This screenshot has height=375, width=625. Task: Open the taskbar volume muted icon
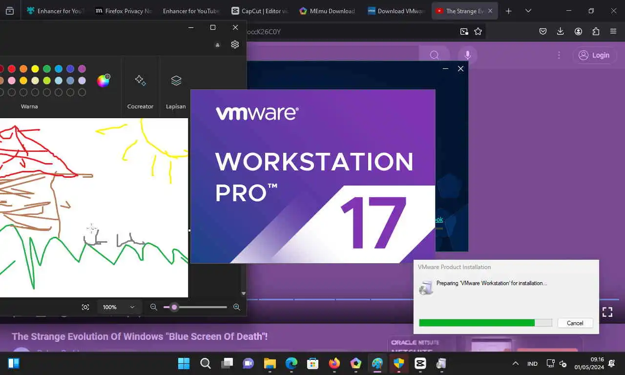[x=562, y=364]
